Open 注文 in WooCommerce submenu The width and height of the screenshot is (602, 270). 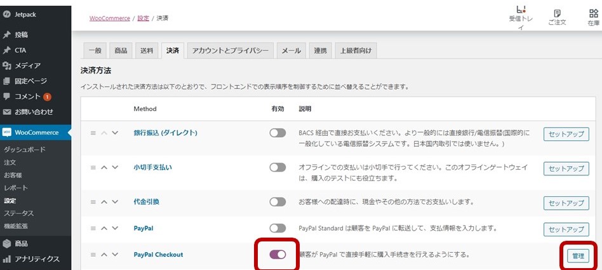10,163
